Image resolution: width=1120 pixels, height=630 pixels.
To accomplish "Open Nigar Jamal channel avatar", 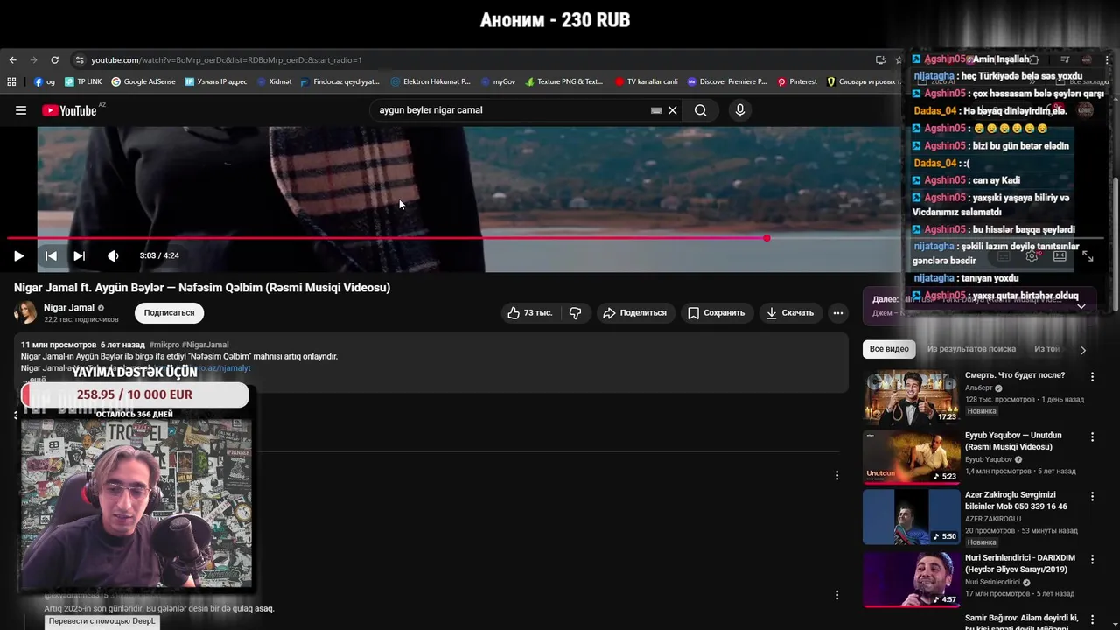I will point(25,312).
